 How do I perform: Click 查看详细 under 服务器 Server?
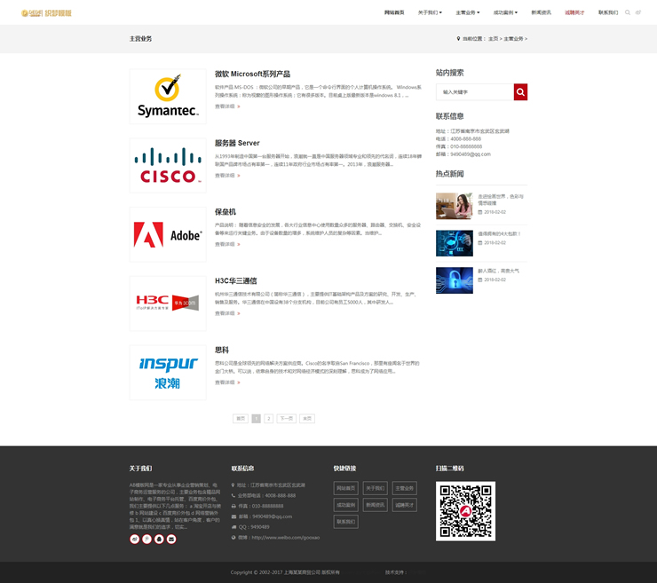(x=227, y=176)
